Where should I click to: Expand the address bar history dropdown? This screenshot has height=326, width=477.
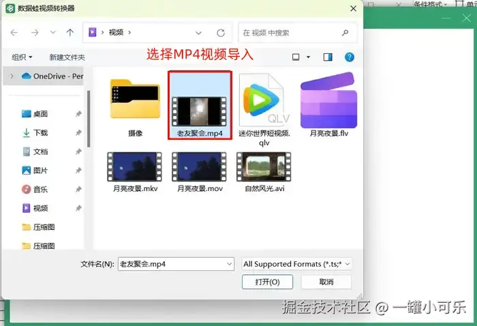pyautogui.click(x=198, y=33)
